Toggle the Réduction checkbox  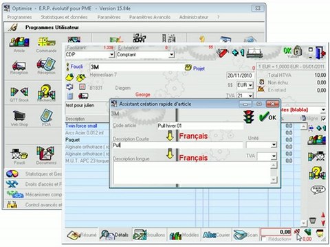click(x=264, y=239)
